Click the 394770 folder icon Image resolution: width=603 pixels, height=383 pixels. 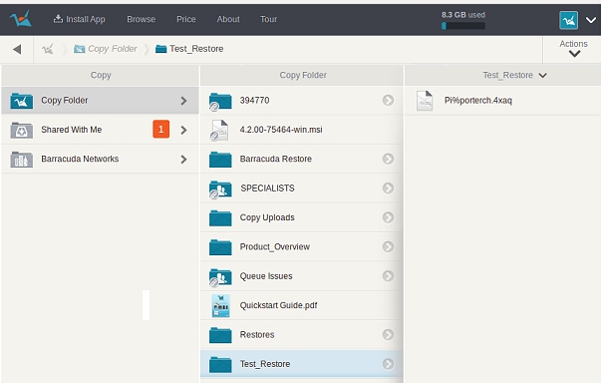tap(220, 102)
